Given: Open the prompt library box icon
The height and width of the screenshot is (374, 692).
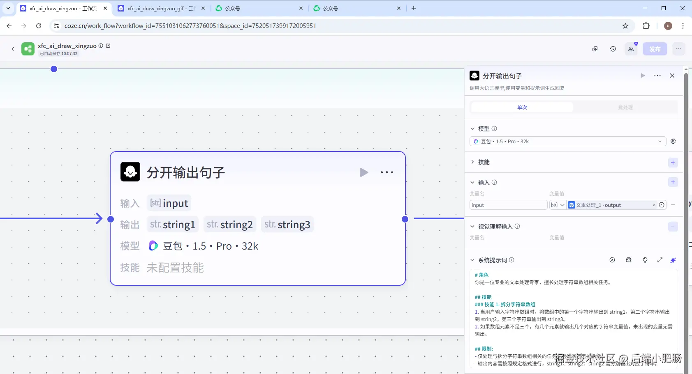Looking at the screenshot, I should [629, 260].
